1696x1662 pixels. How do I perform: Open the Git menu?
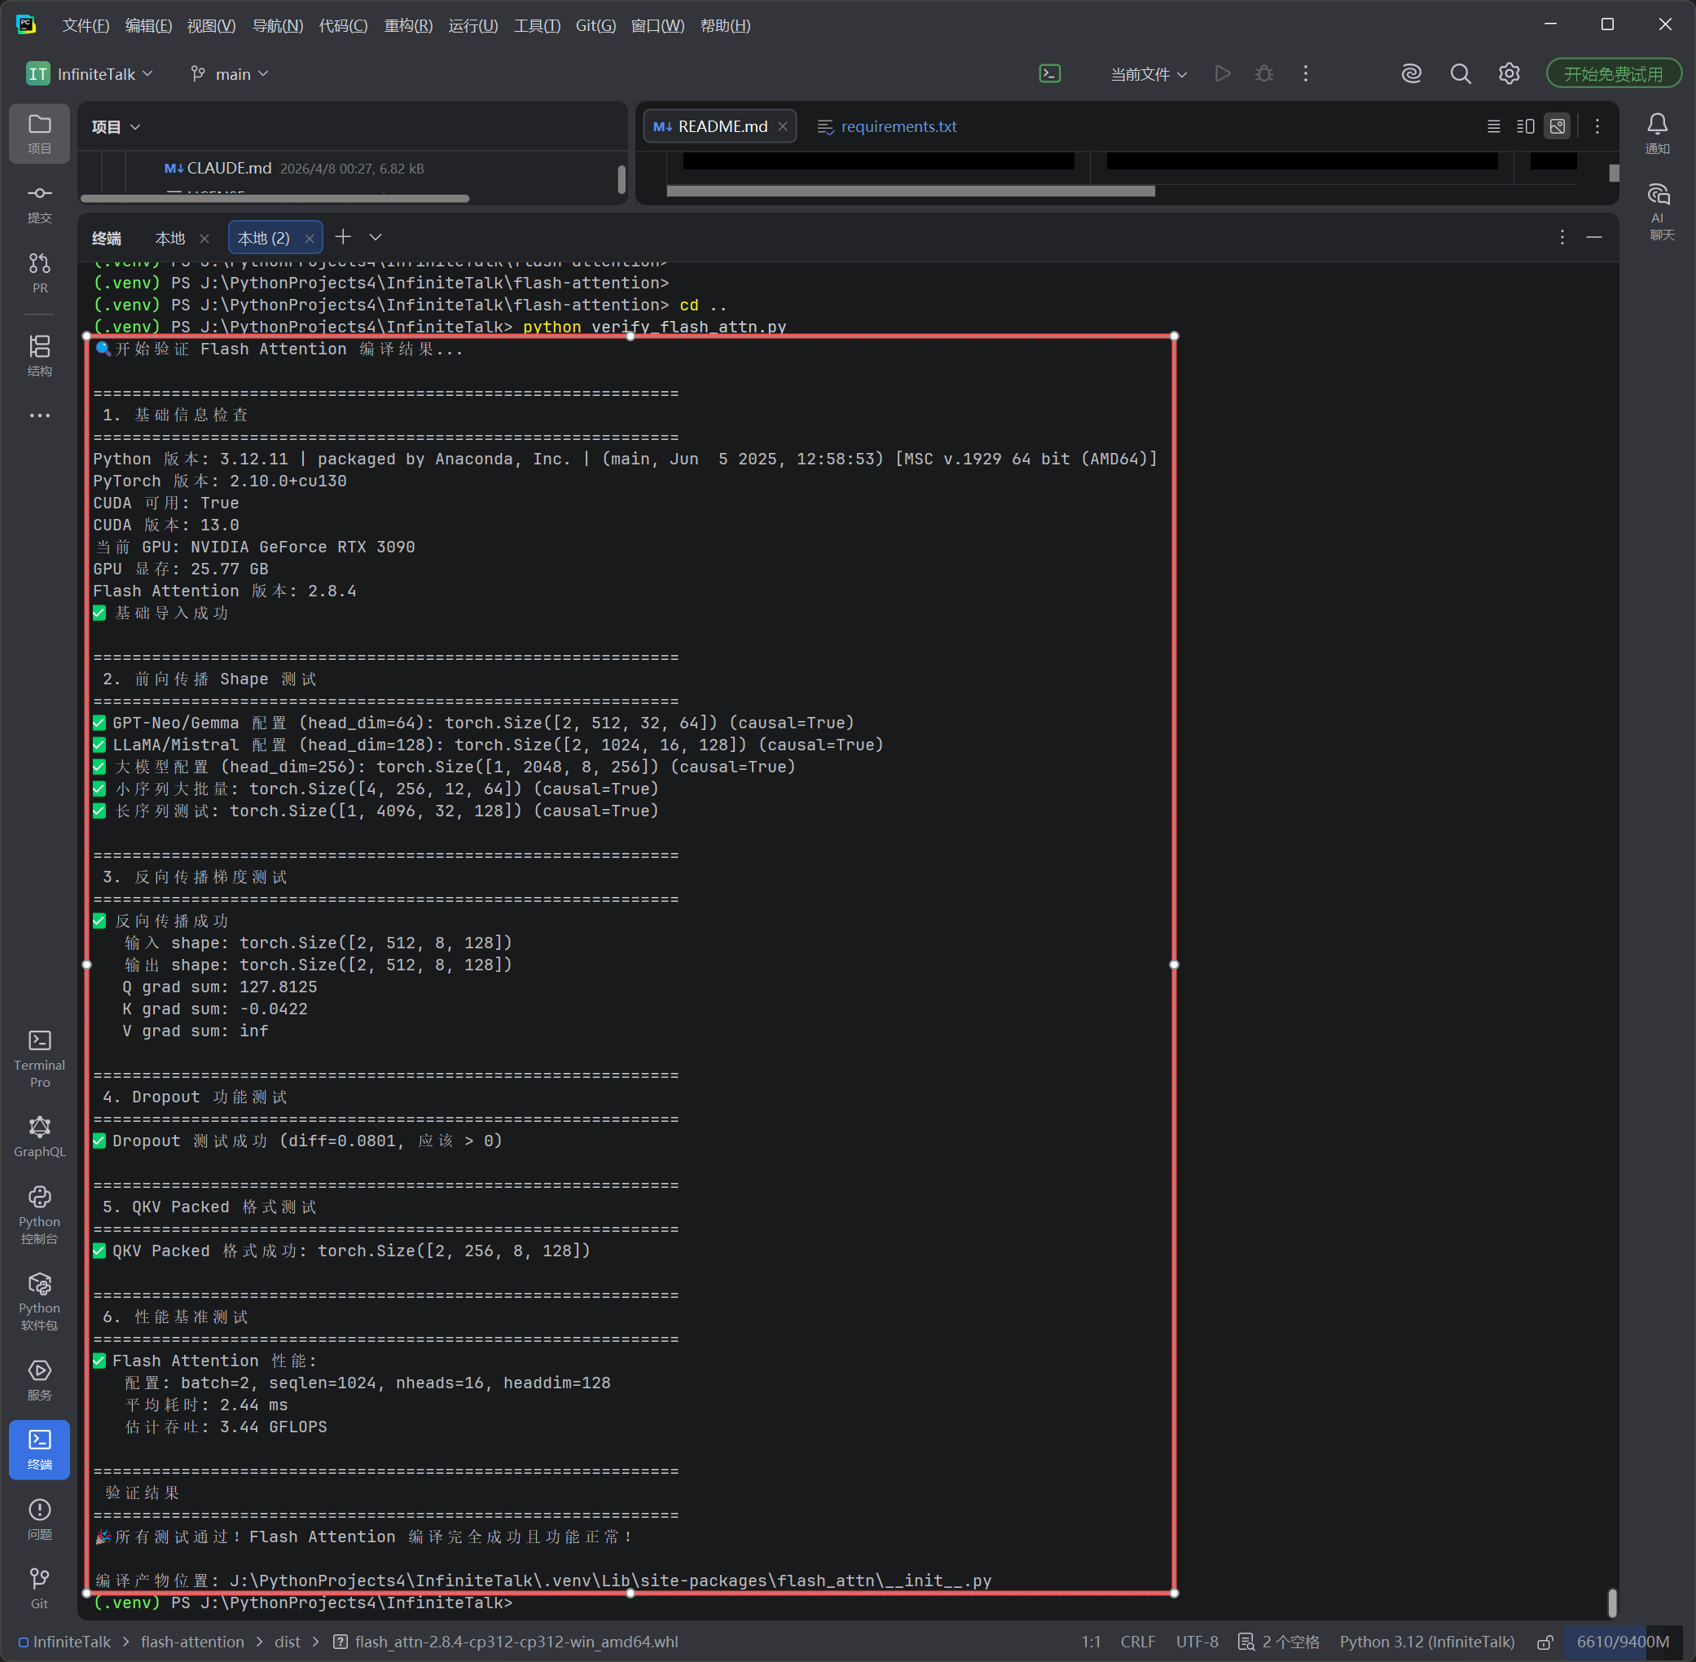tap(595, 25)
